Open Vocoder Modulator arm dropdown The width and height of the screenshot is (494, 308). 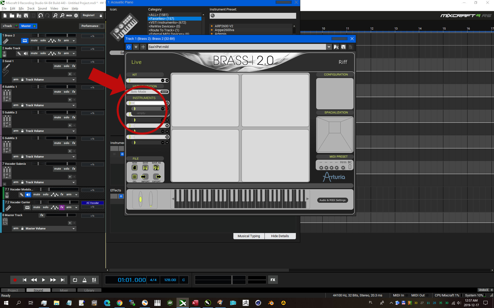(x=76, y=195)
